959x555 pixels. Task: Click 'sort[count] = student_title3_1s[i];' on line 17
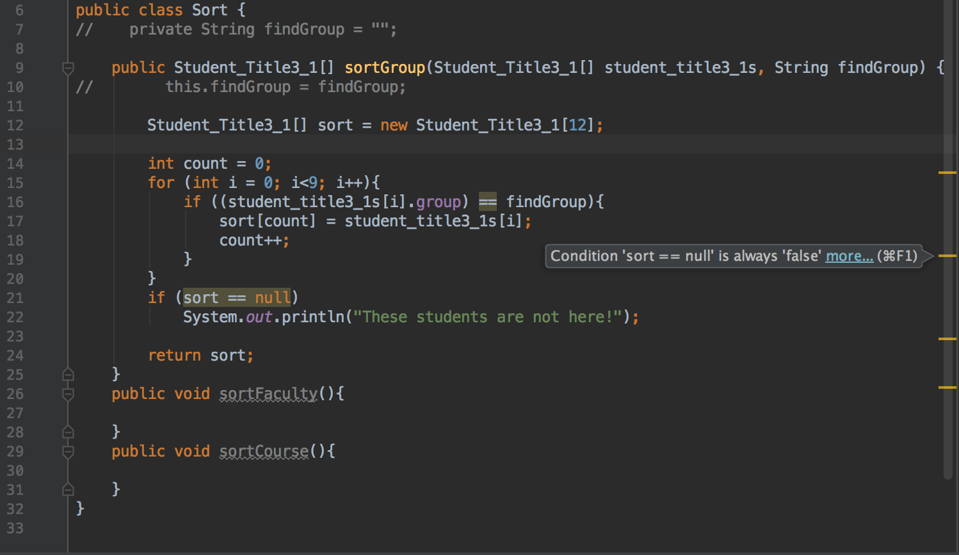[375, 221]
